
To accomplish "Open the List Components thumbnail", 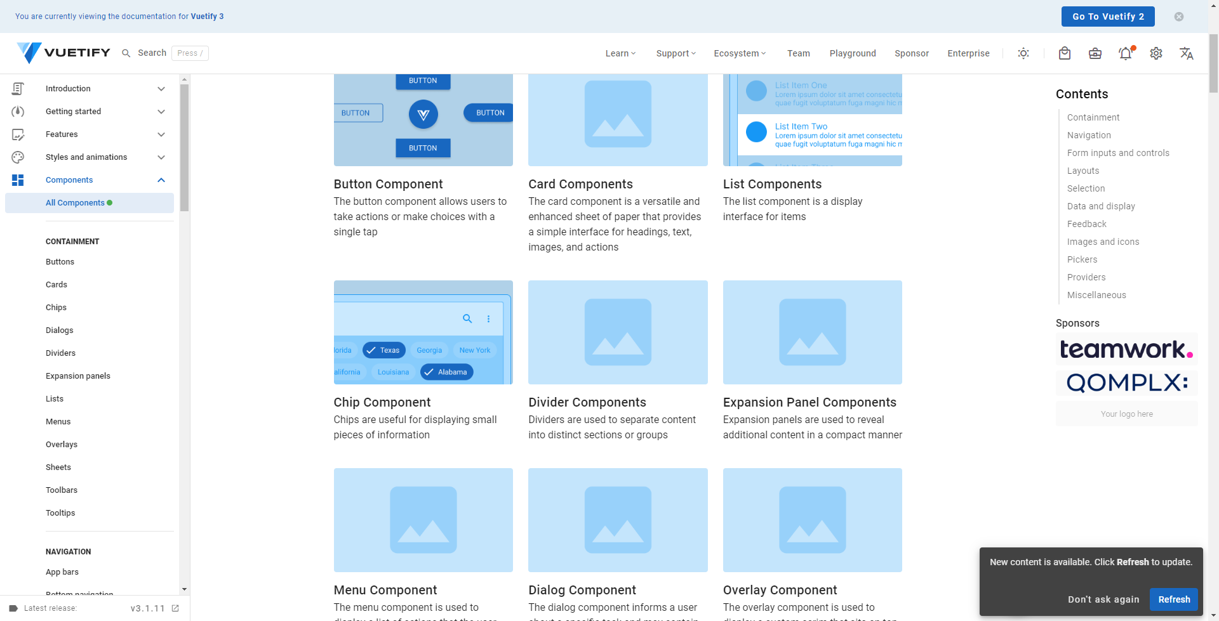I will (x=813, y=120).
